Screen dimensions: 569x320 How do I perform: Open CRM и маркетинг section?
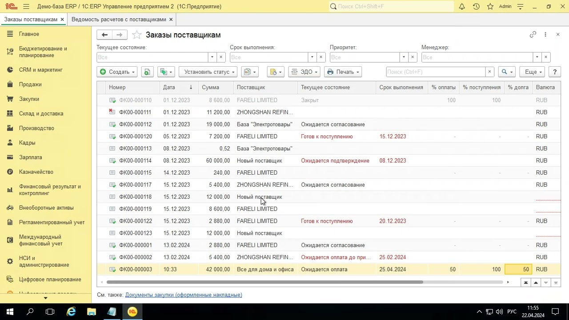pyautogui.click(x=41, y=70)
